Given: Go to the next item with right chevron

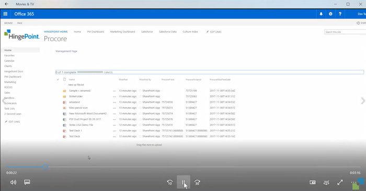Looking at the screenshot, I should point(363,100).
